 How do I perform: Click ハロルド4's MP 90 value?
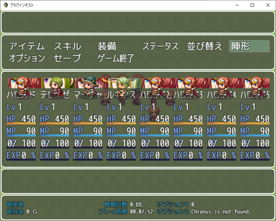pyautogui.click(x=231, y=131)
